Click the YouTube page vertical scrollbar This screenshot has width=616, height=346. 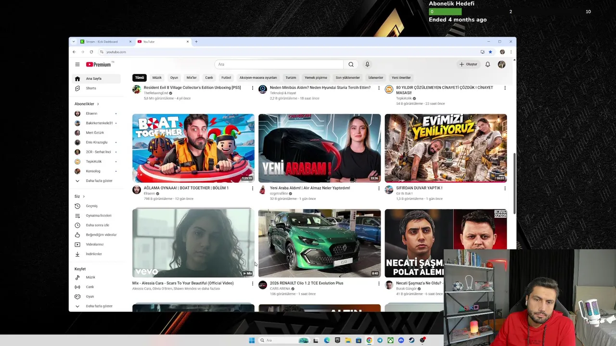(514, 184)
